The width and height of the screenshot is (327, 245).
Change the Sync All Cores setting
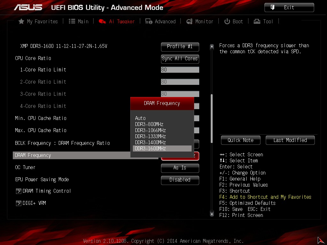[180, 59]
